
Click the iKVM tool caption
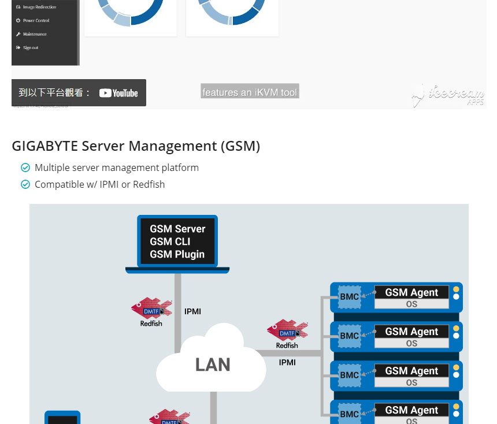point(250,91)
